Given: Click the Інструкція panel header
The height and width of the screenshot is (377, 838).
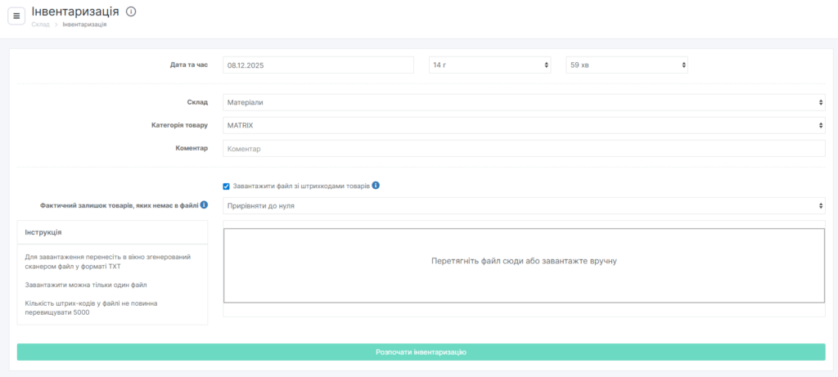Looking at the screenshot, I should pos(112,232).
